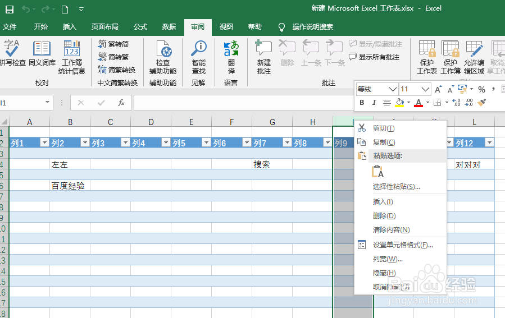
Task: Open the Customize Quick Access Toolbar dropdown
Action: point(81,10)
